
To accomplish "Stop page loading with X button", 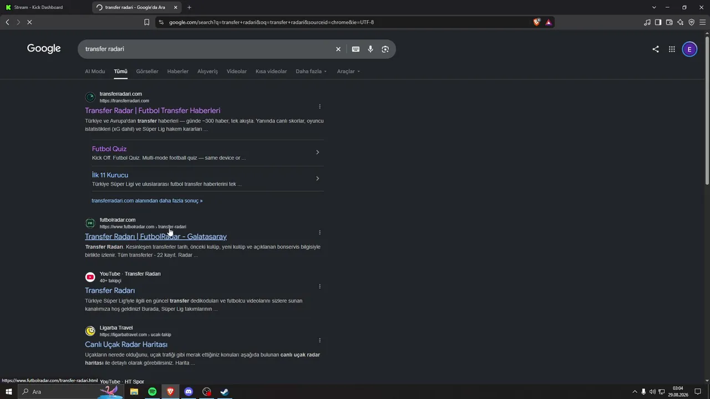I will click(29, 22).
